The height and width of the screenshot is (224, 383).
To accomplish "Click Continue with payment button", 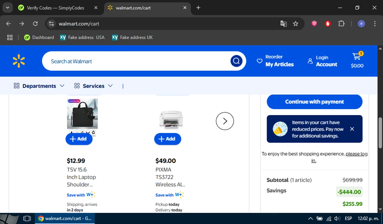I will [315, 102].
